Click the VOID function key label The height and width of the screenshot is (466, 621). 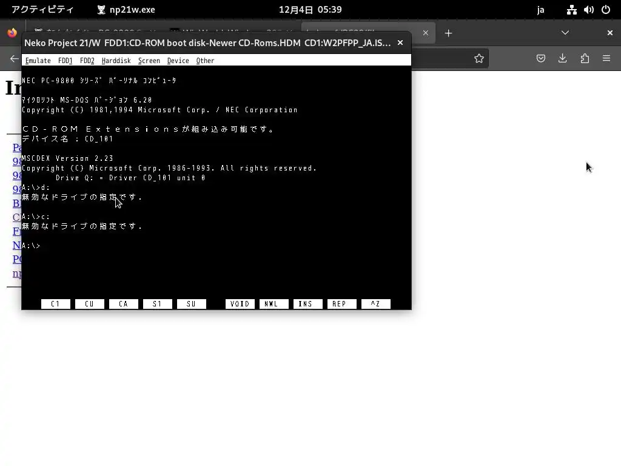(240, 304)
